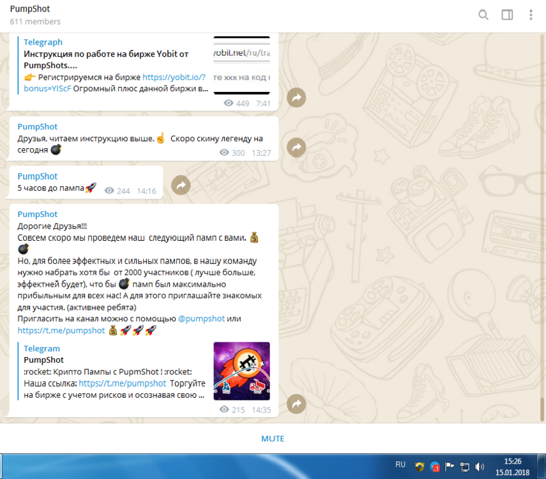Open the speaker volume icon in tray
Screen dimensions: 546x479
[481, 466]
